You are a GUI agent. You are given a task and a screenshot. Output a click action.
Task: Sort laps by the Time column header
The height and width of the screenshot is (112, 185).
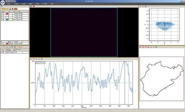15,12
